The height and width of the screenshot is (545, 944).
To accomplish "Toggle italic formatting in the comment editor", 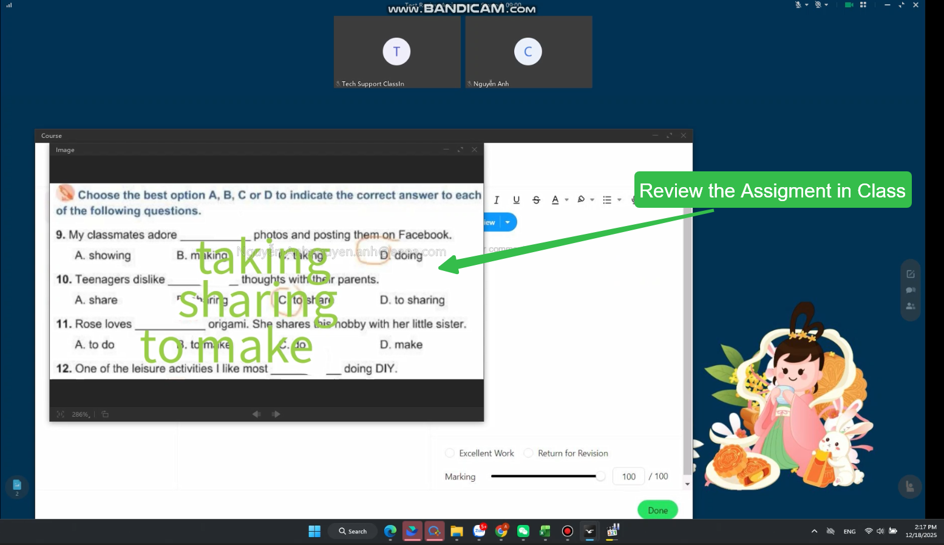I will click(x=497, y=200).
